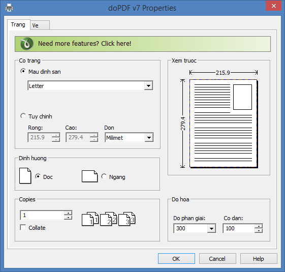The width and height of the screenshot is (285, 272).
Task: Select the Mau dinh san radio button
Action: click(23, 71)
